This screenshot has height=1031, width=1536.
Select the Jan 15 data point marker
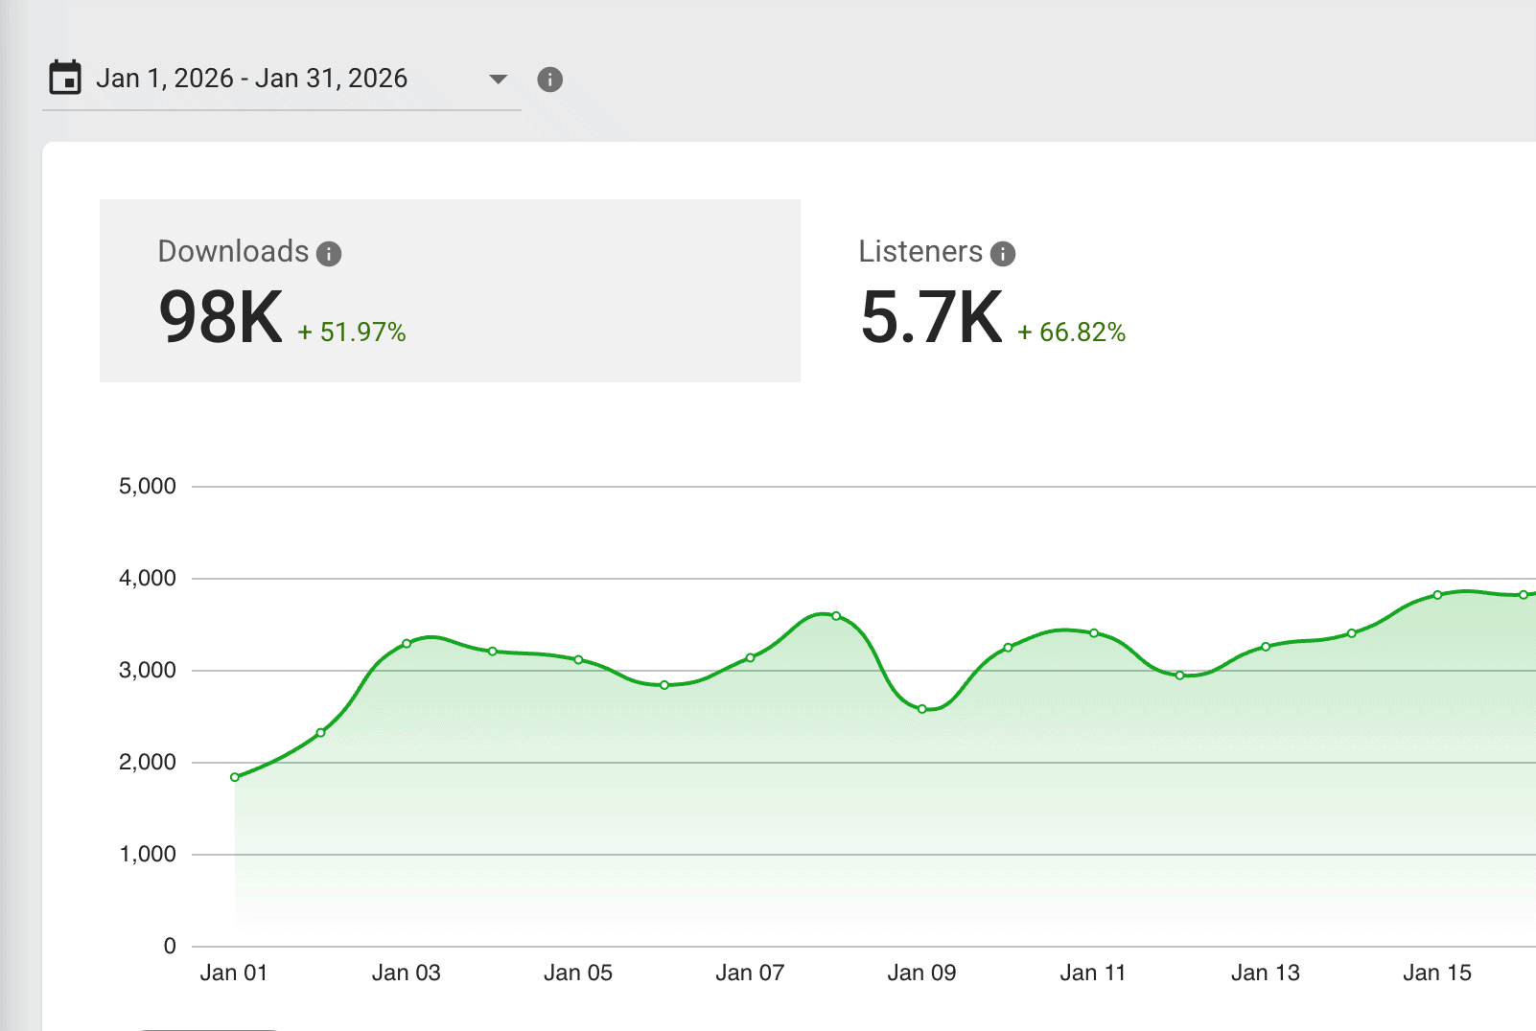pos(1437,595)
